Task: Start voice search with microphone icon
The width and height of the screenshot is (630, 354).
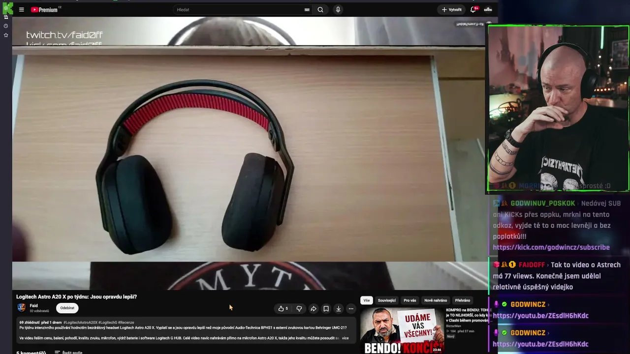Action: (338, 9)
